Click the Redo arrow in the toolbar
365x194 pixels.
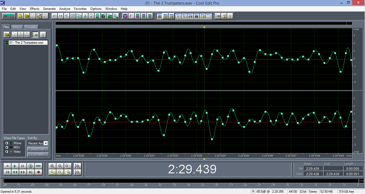[x=61, y=16]
